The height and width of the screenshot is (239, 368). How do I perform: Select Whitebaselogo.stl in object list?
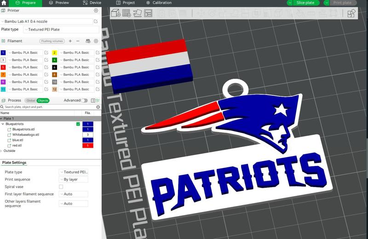tap(26, 134)
